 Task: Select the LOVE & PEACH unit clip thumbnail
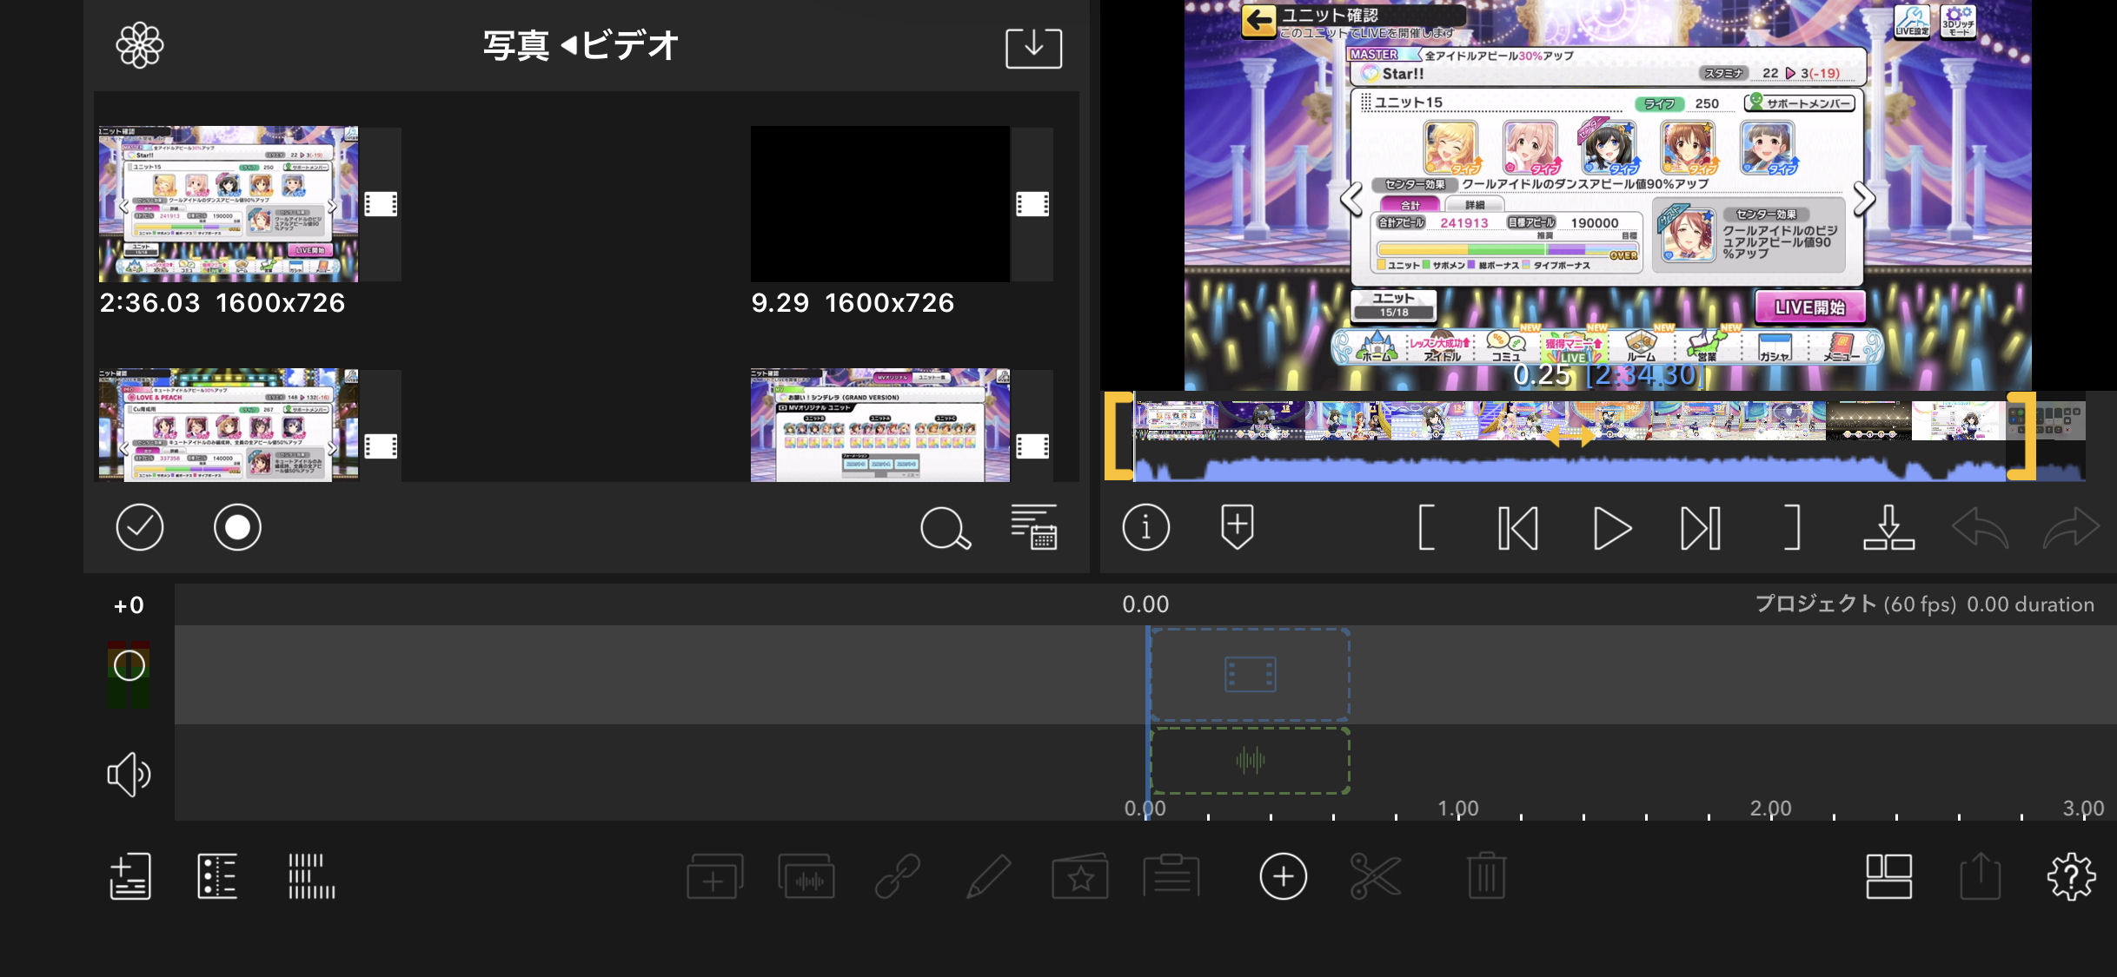click(229, 425)
